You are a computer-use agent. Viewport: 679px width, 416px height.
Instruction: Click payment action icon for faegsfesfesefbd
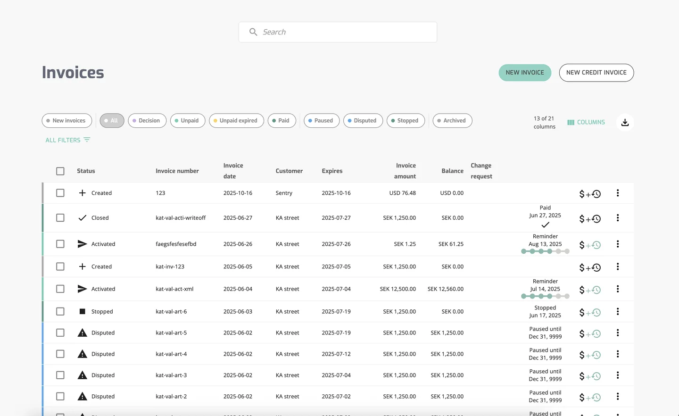click(590, 245)
